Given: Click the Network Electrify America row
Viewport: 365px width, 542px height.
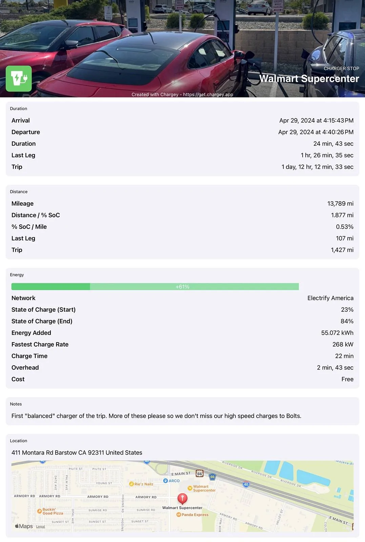Looking at the screenshot, I should [x=182, y=298].
